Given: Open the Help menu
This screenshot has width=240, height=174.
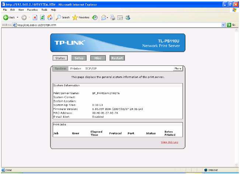Looking at the screenshot, I should pos(53,10).
